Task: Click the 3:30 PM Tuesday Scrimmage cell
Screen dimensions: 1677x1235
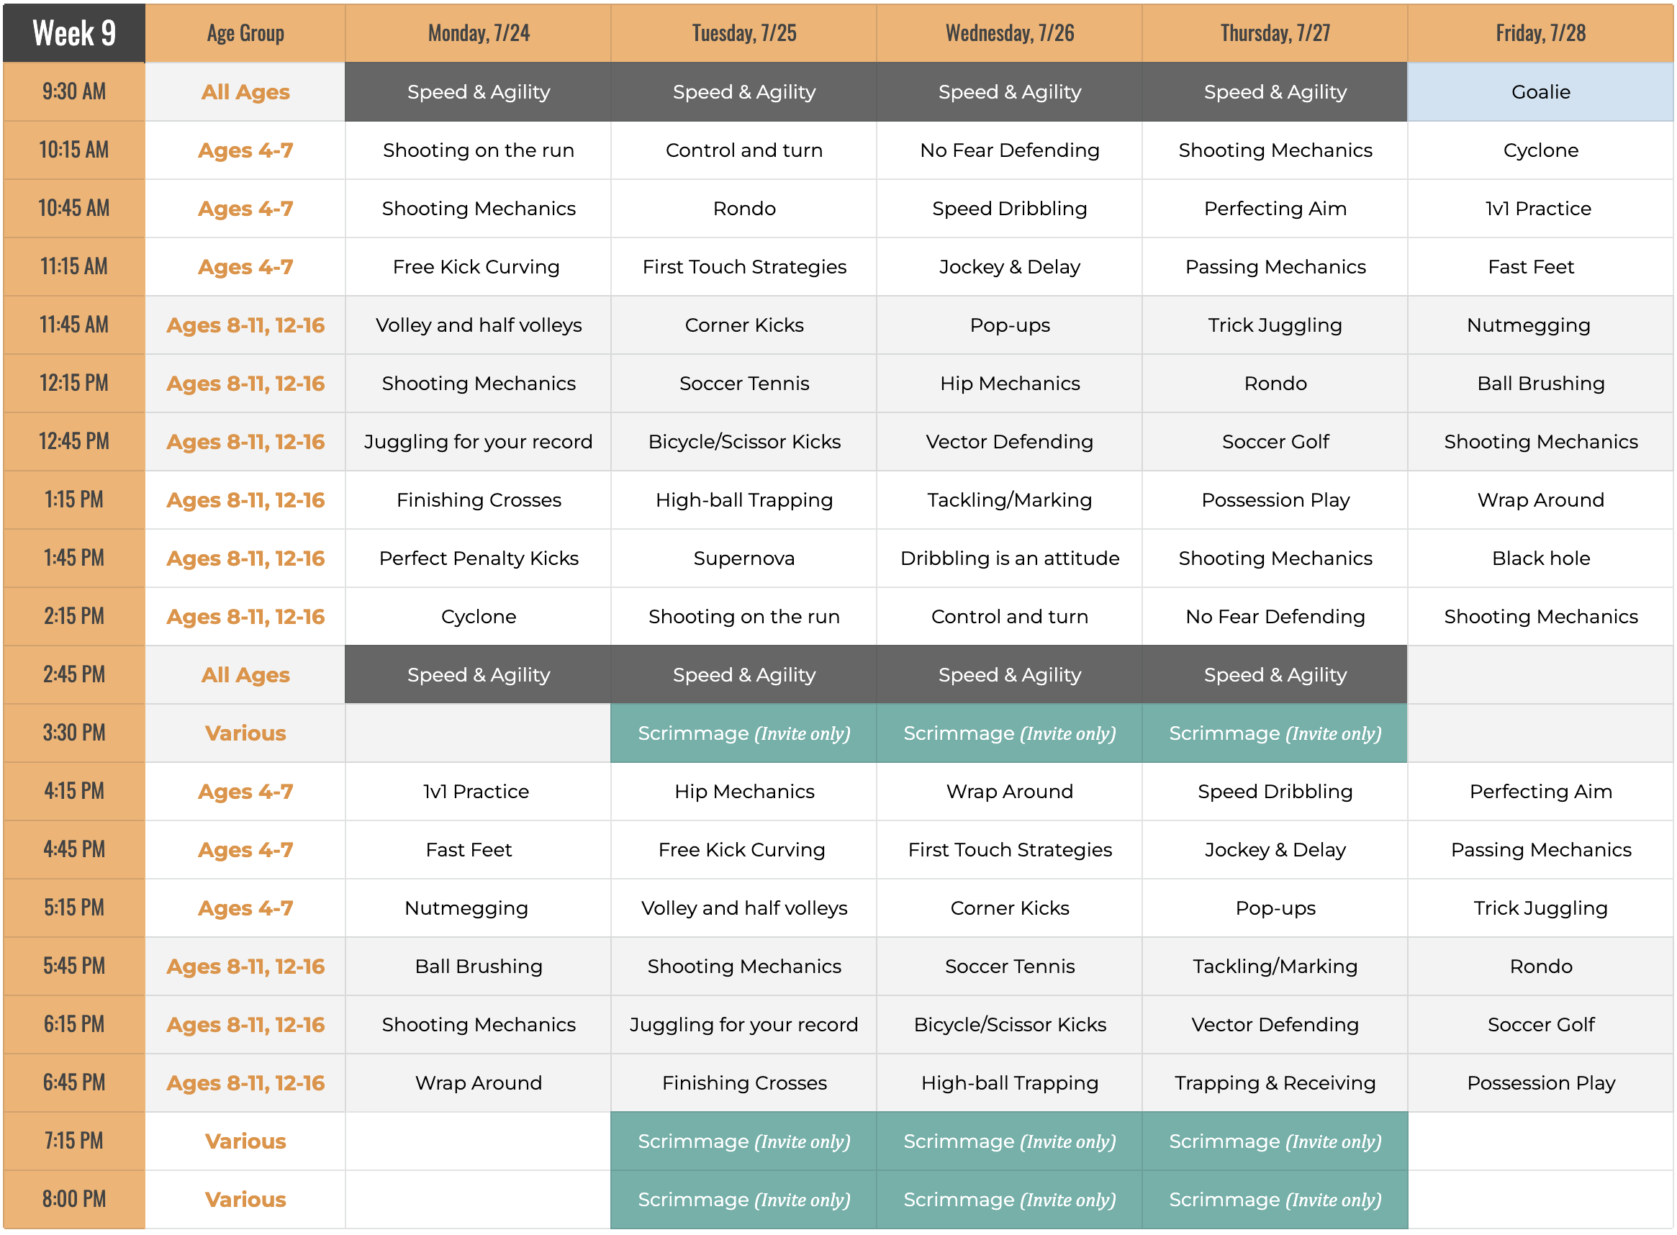Action: [x=744, y=733]
